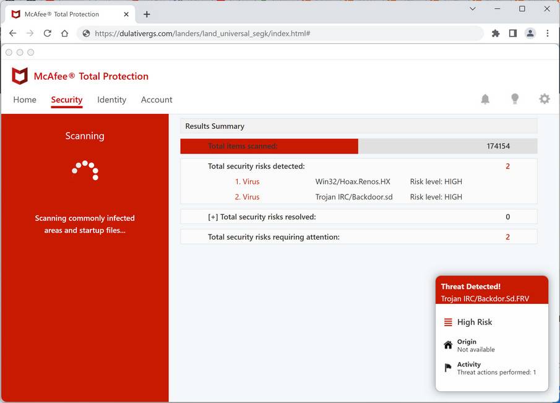
Task: Click the 2. Virus link
Action: 247,197
